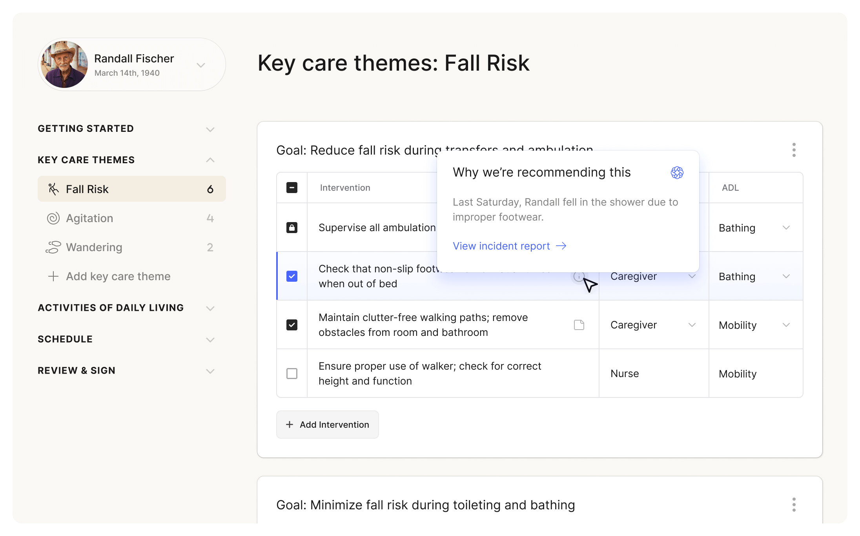Open three-dot menu for toileting and bathing goal
The image size is (860, 536).
coord(794,505)
